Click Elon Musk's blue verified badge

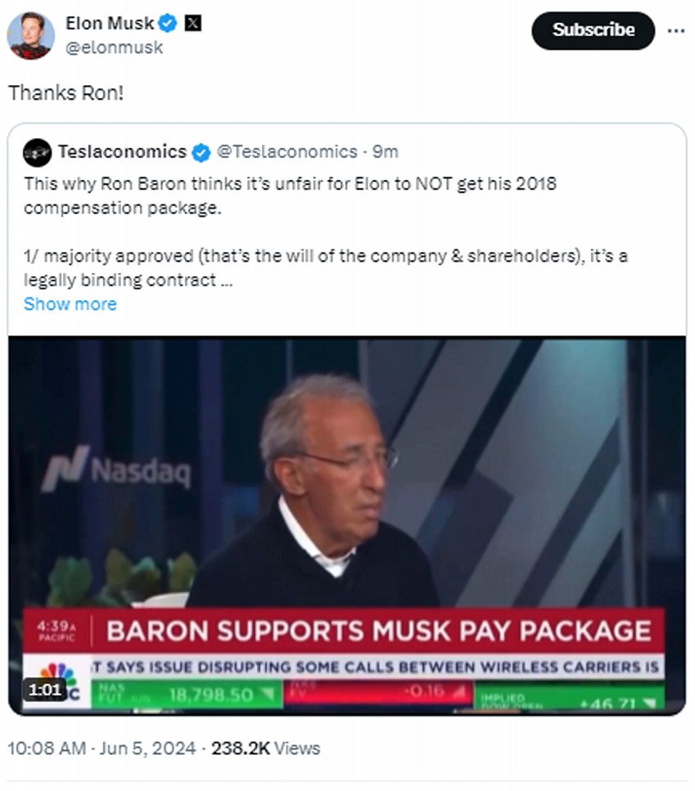(x=168, y=25)
